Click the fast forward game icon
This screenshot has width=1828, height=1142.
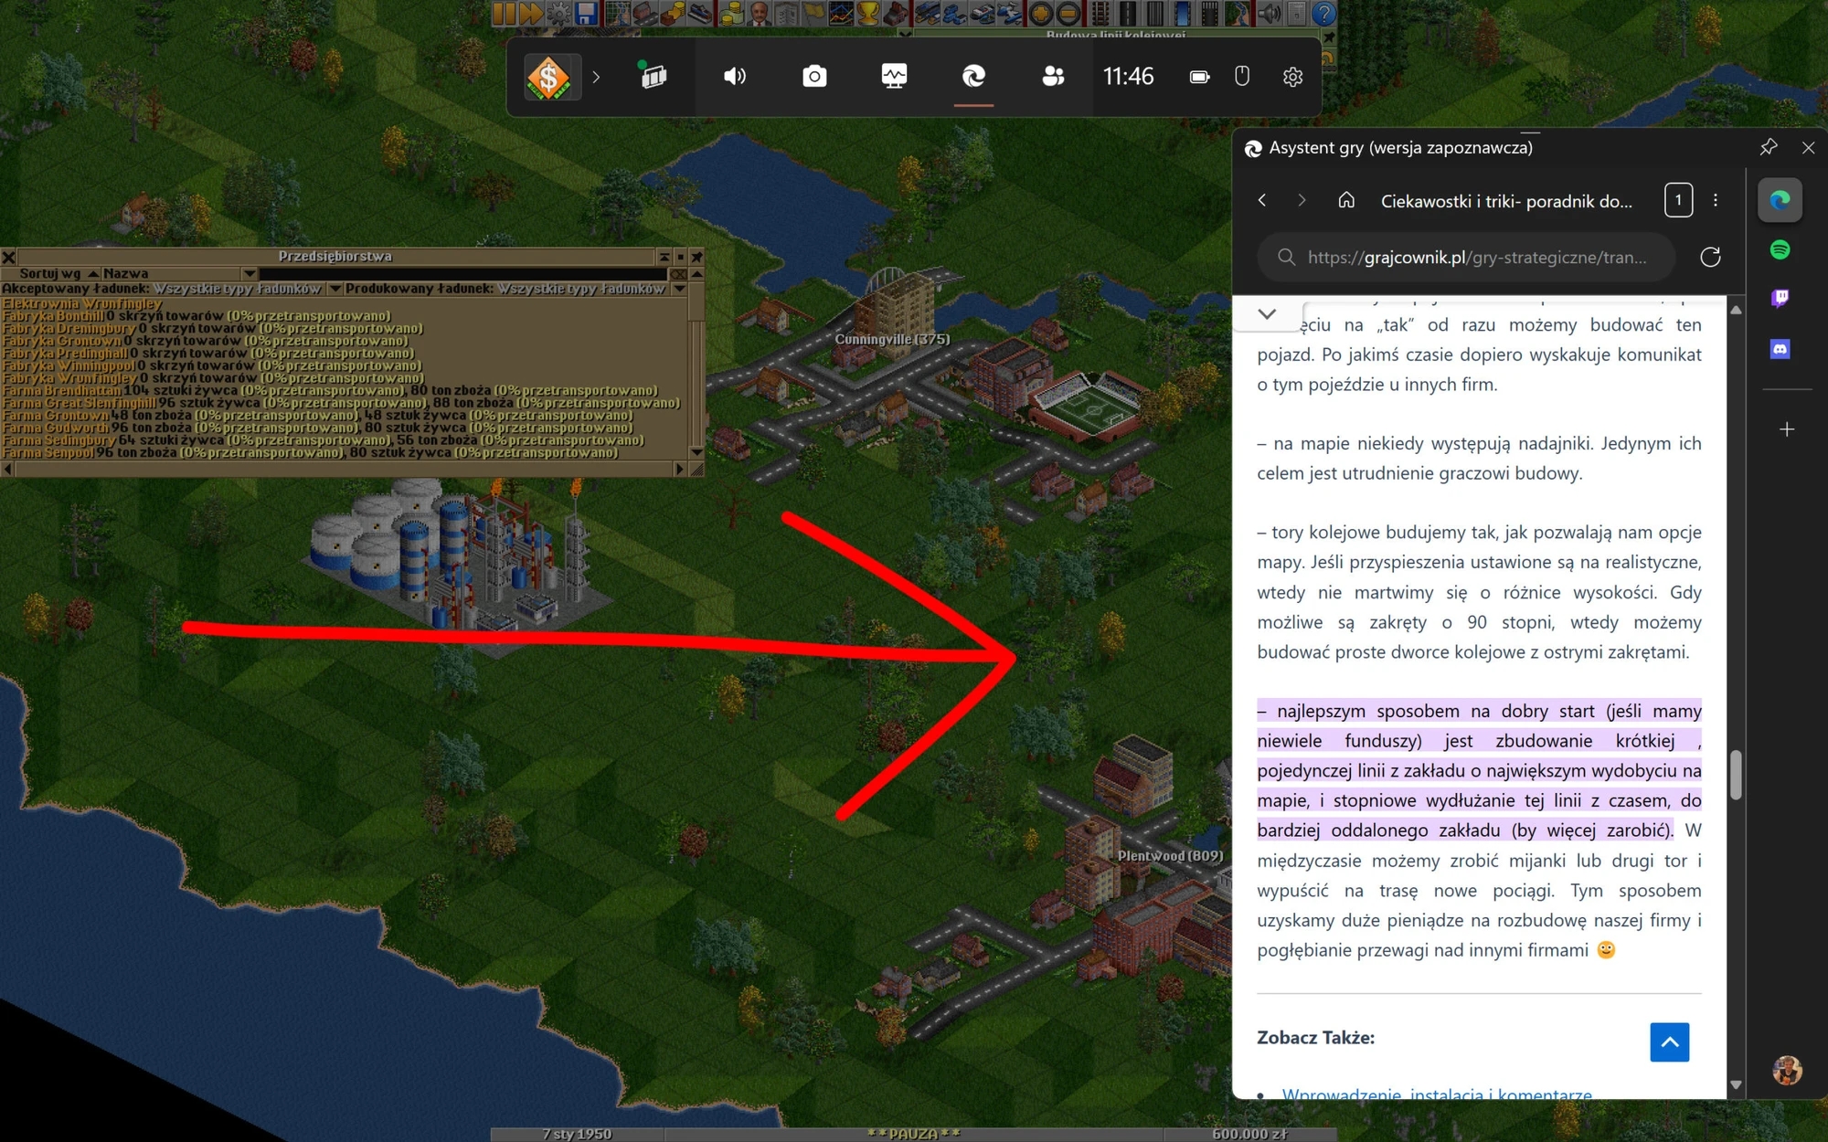pos(531,13)
